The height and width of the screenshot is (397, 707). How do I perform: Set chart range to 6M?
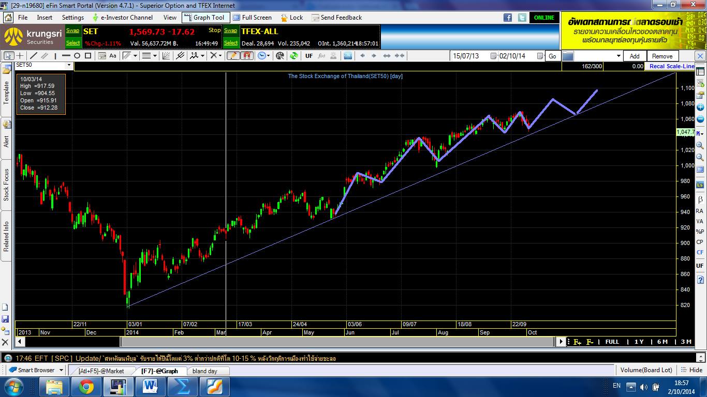click(662, 342)
